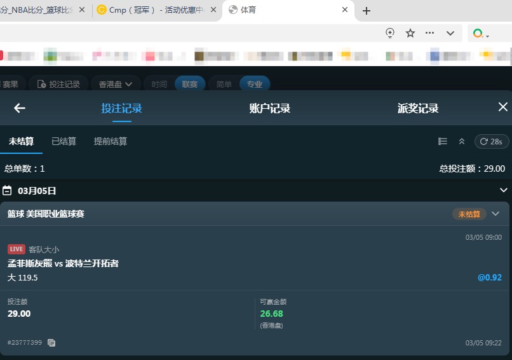Viewport: 512px width, 360px height.
Task: Switch sort toggle to 联赛
Action: click(190, 85)
